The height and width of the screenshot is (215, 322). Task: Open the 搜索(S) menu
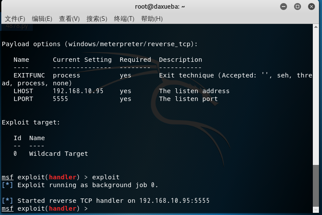tap(97, 19)
